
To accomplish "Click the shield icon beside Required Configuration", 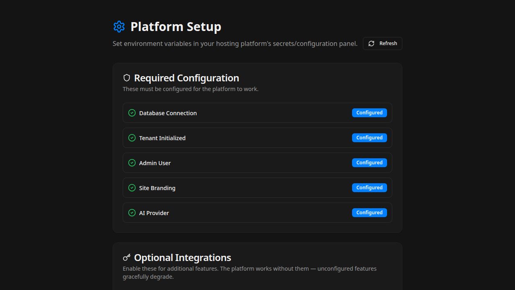I will tap(127, 78).
